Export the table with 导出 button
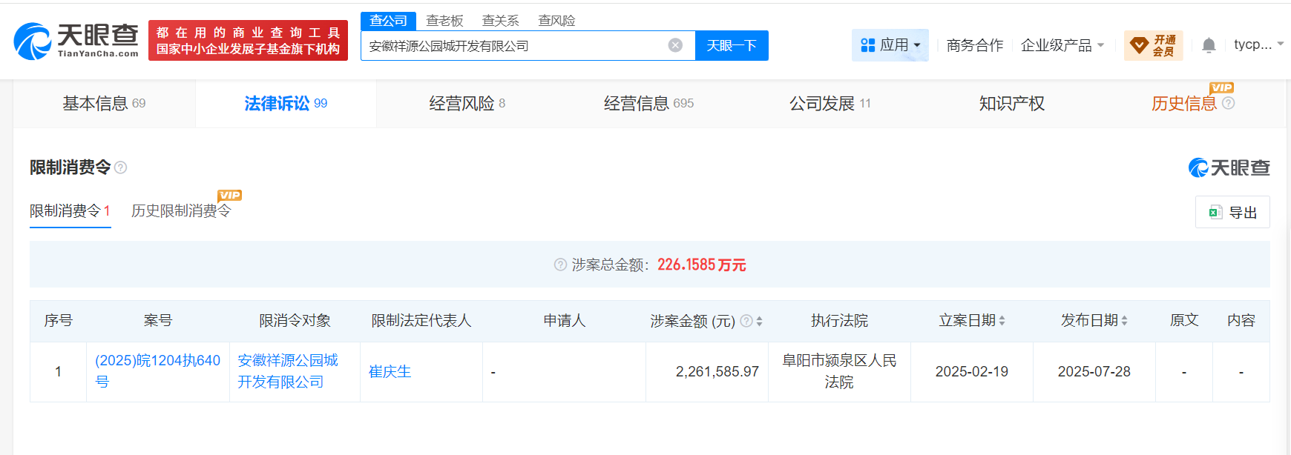 click(x=1232, y=212)
